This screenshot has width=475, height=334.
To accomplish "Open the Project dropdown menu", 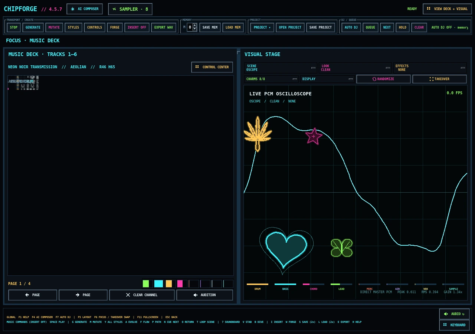I will (262, 27).
